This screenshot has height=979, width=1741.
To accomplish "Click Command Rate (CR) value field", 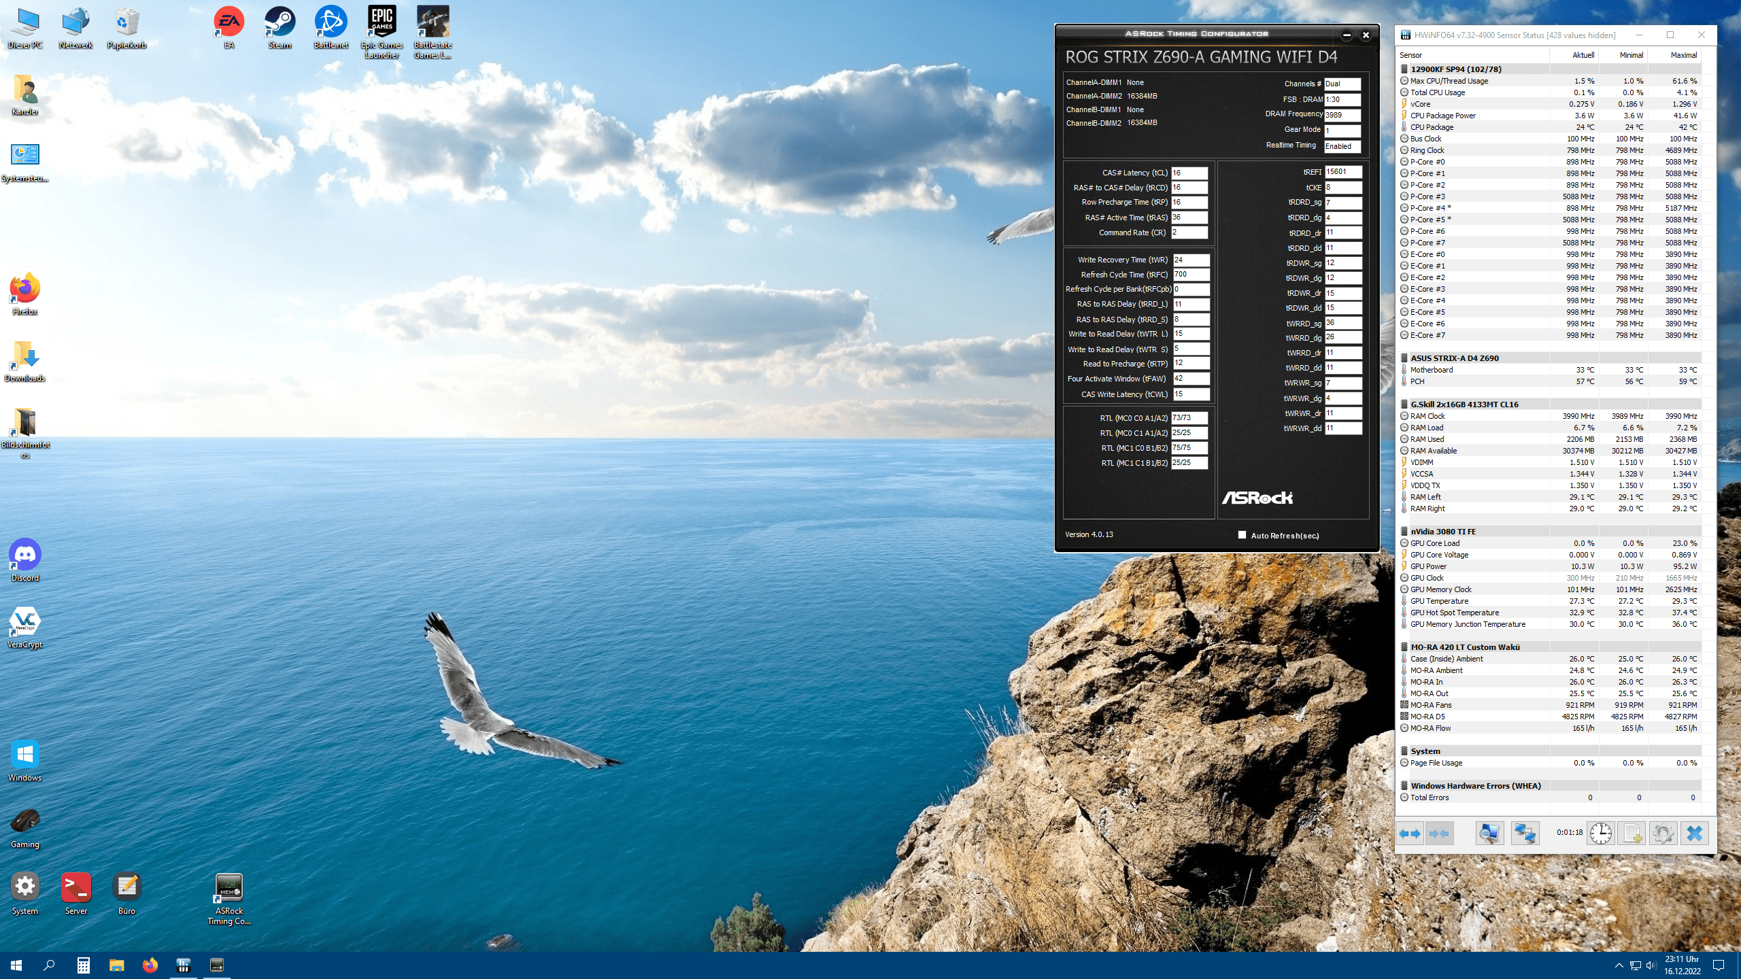I will pos(1189,233).
